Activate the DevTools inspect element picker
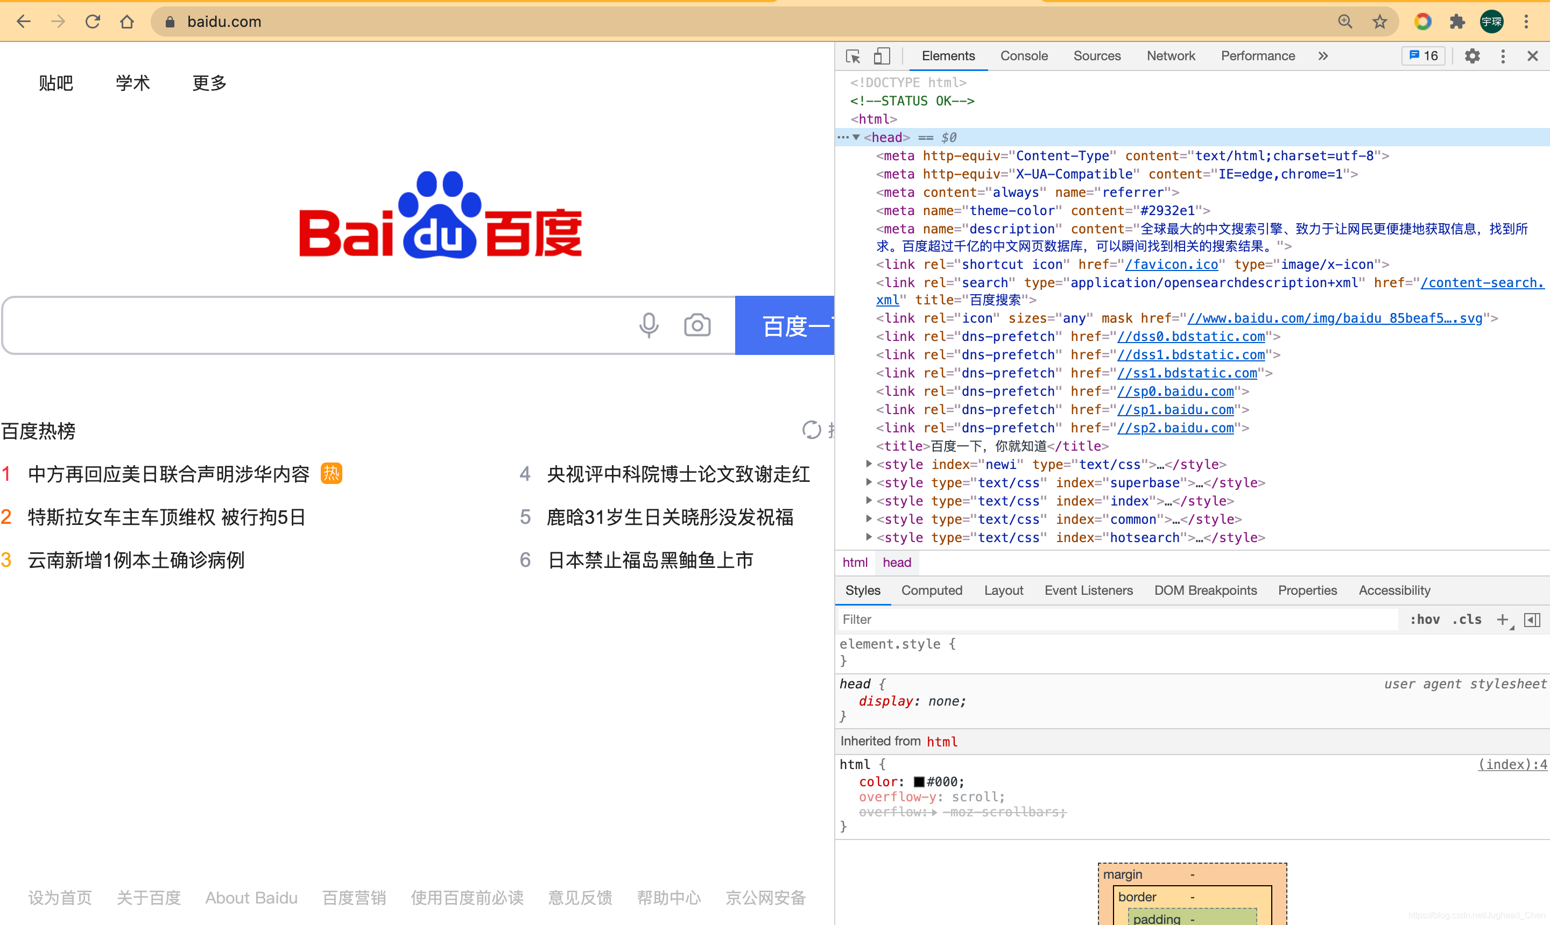The width and height of the screenshot is (1550, 925). pyautogui.click(x=852, y=56)
